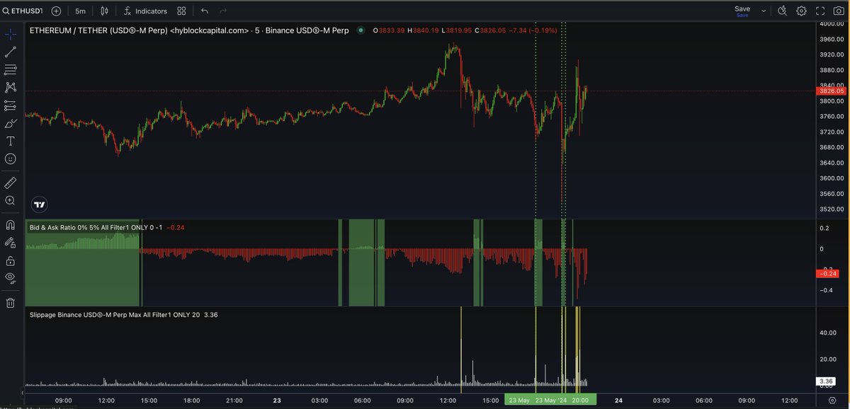The width and height of the screenshot is (850, 409).
Task: Click the red 3826.05 current price label
Action: pyautogui.click(x=831, y=91)
